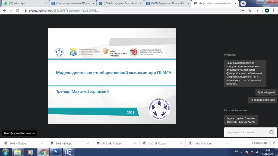The width and height of the screenshot is (278, 156).
Task: Go back using the browser back arrow
Action: pos(4,11)
